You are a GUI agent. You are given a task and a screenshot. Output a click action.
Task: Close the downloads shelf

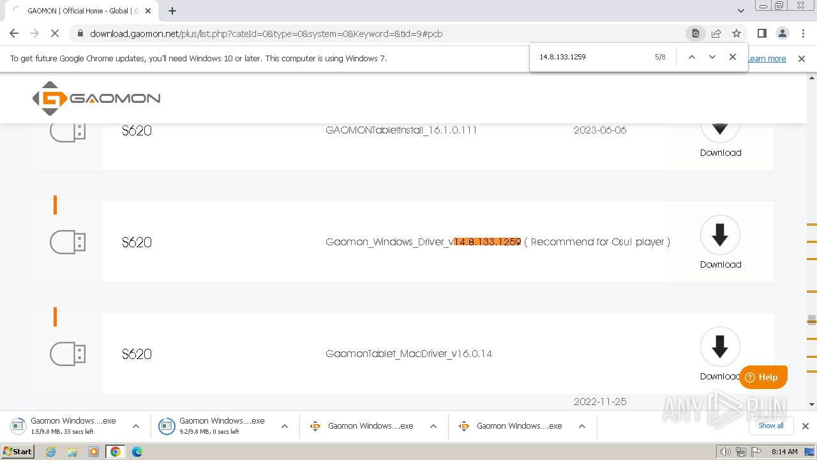(806, 426)
